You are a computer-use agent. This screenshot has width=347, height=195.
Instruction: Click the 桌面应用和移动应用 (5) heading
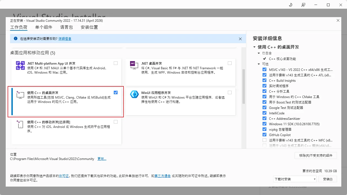[x=33, y=53]
